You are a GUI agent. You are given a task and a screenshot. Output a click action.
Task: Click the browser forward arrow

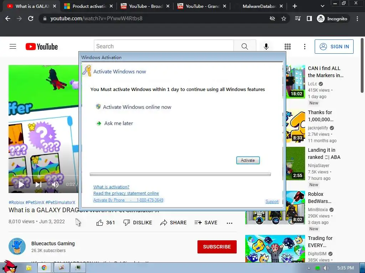click(x=19, y=18)
